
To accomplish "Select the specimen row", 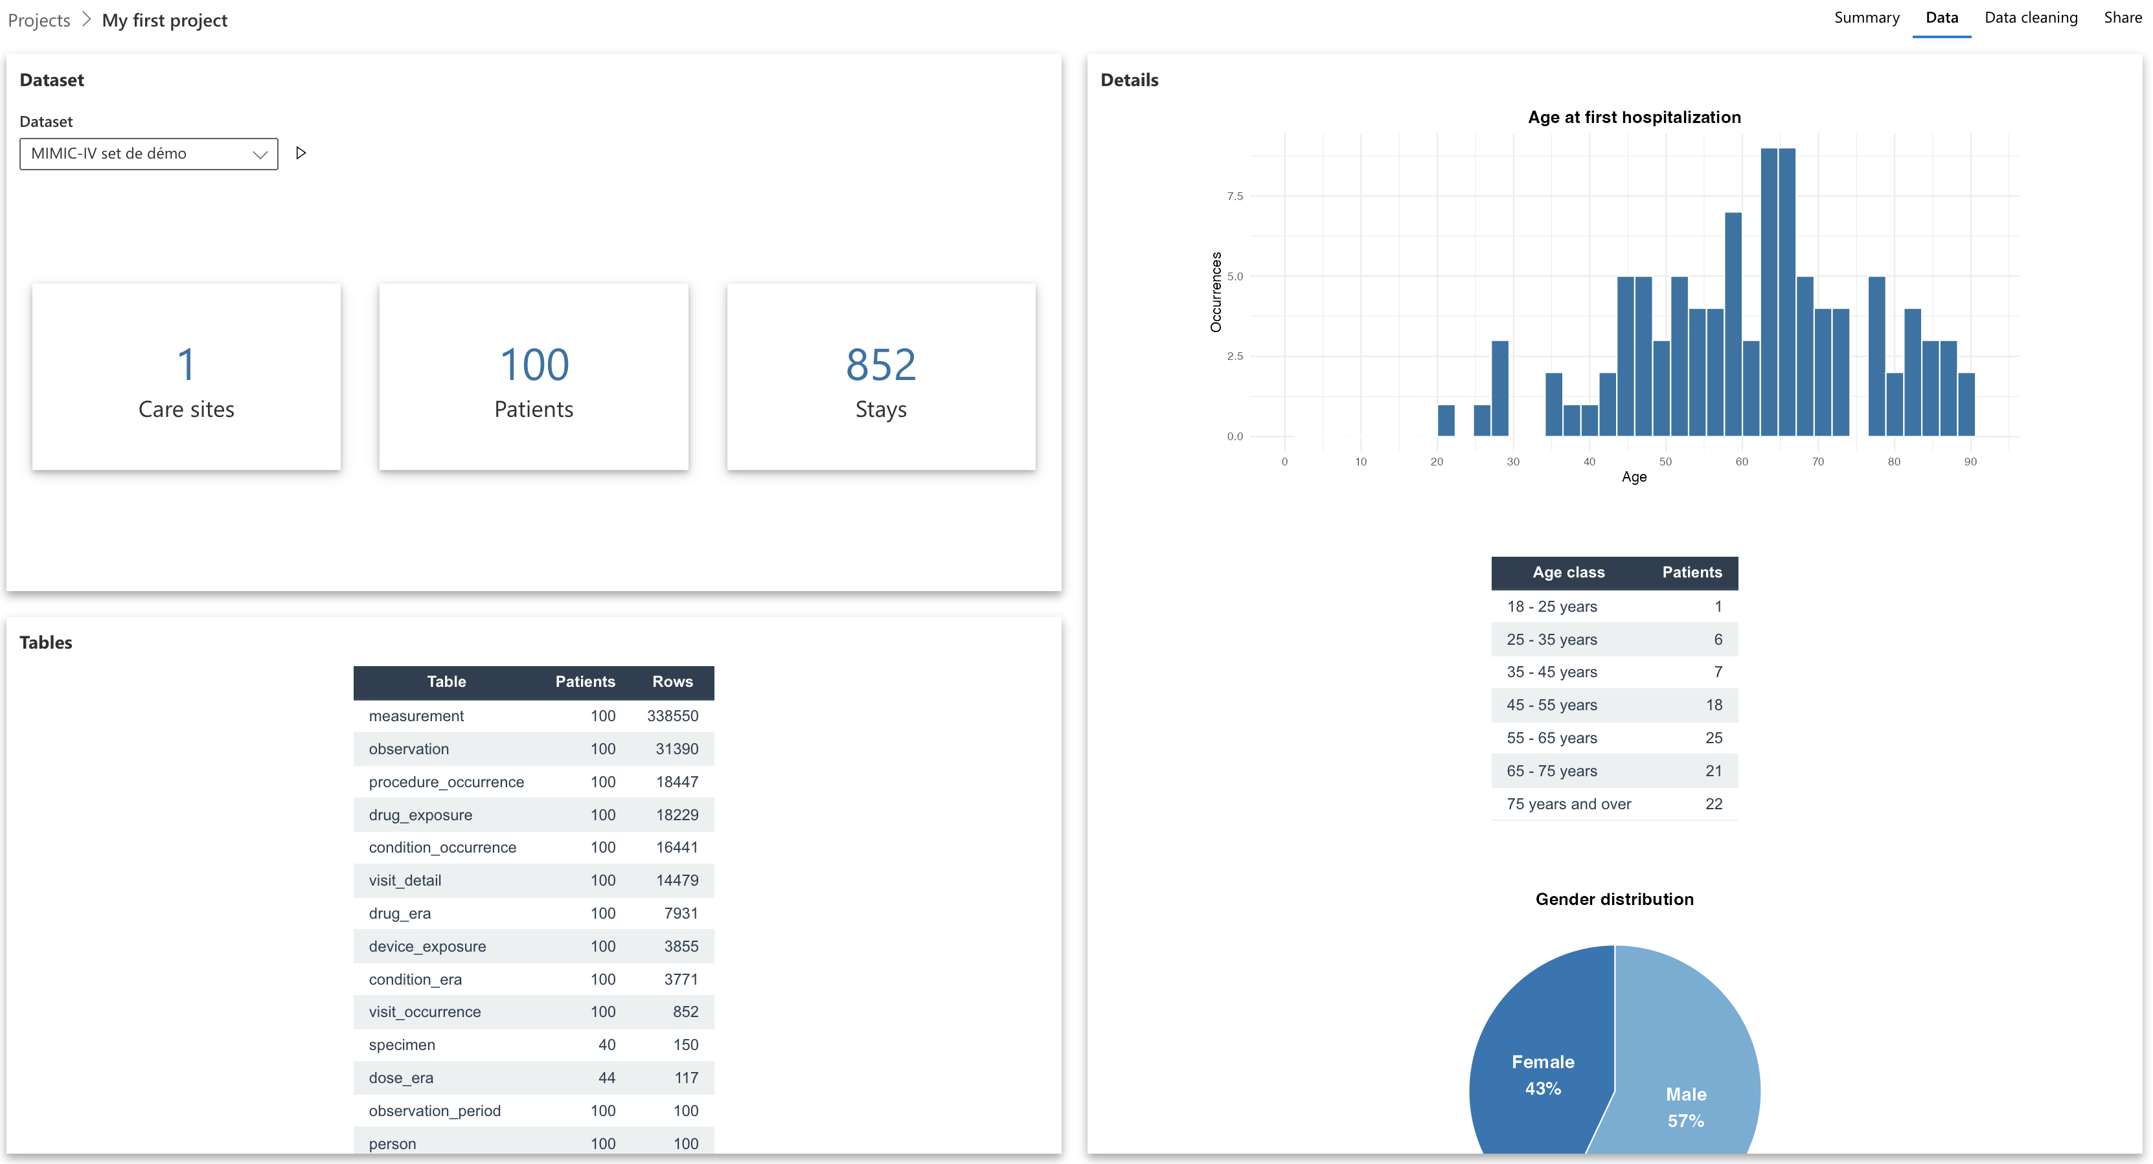I will [x=534, y=1044].
